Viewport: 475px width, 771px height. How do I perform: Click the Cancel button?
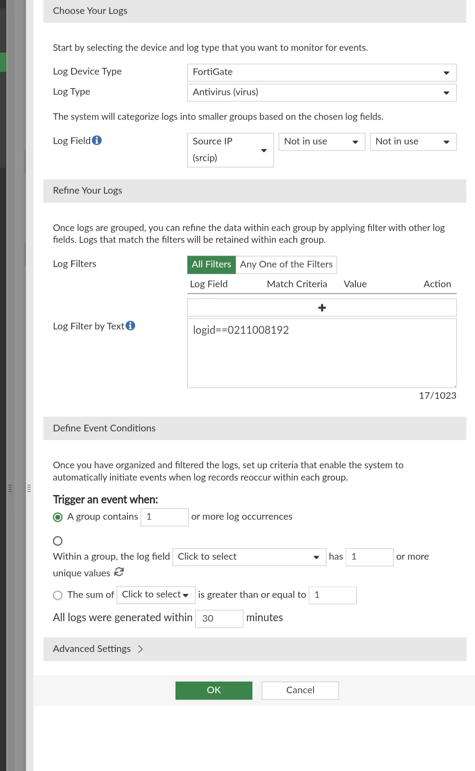coord(300,690)
